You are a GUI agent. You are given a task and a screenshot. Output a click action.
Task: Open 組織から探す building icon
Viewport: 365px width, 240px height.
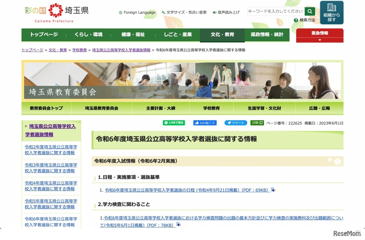click(331, 7)
